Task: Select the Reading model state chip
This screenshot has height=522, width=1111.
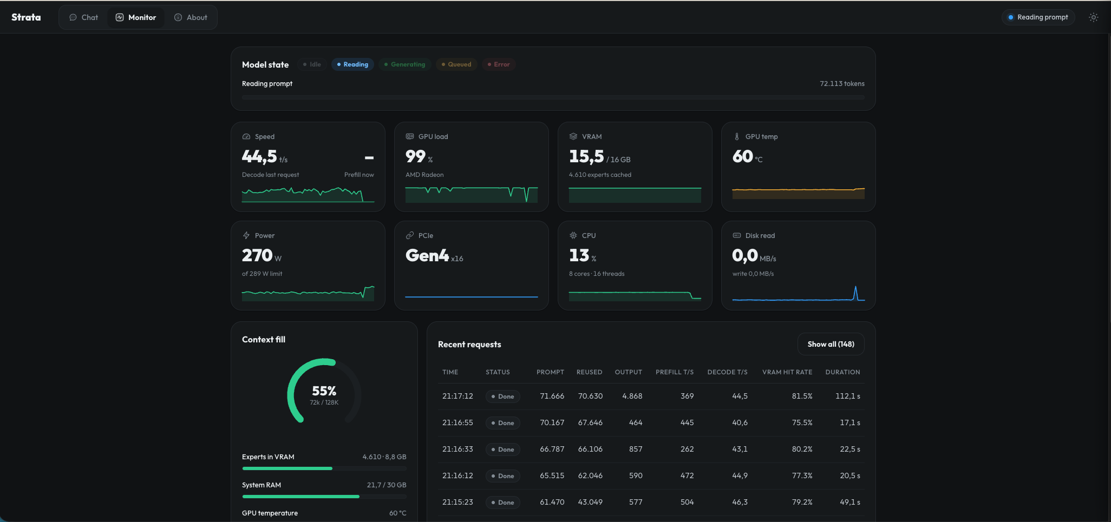Action: [352, 64]
